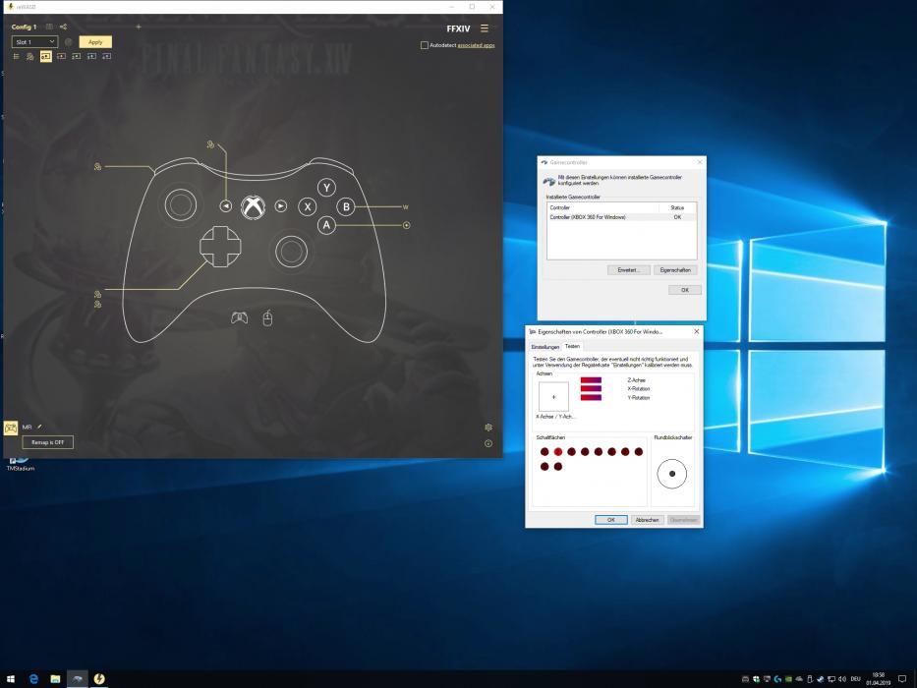Toggle the Remap is OFF button
This screenshot has height=688, width=917.
(48, 442)
